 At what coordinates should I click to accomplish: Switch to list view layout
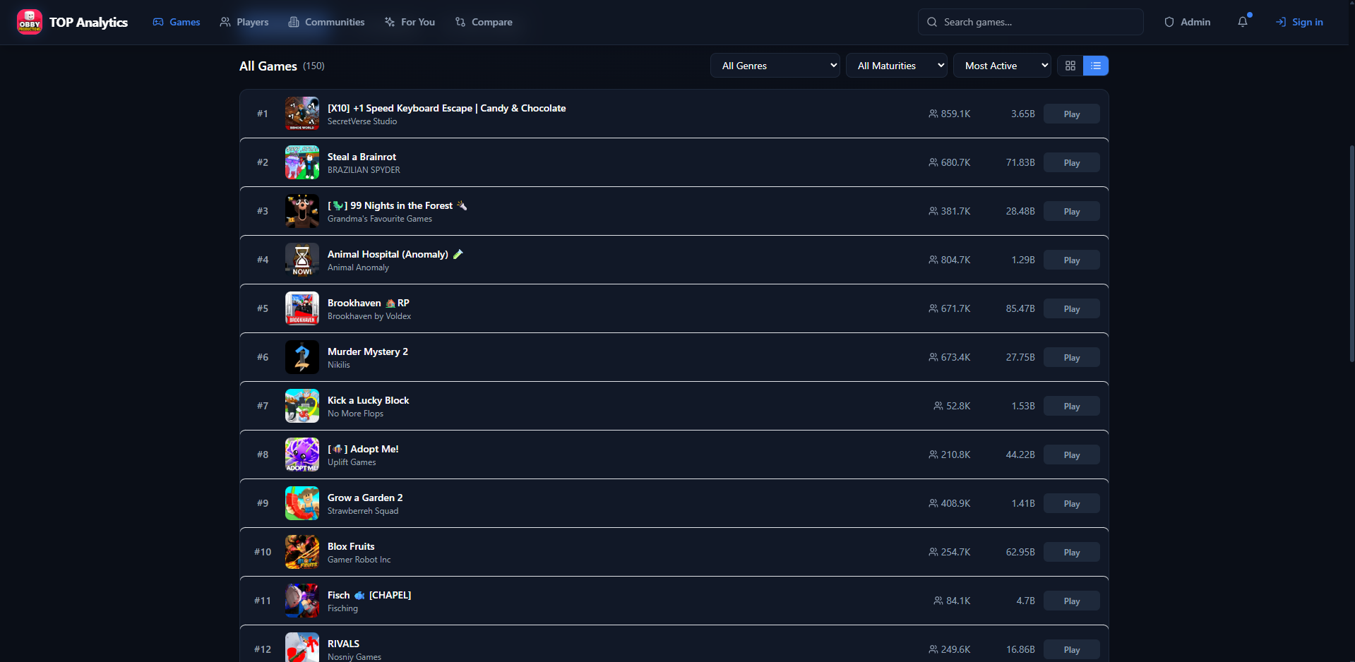click(1096, 66)
